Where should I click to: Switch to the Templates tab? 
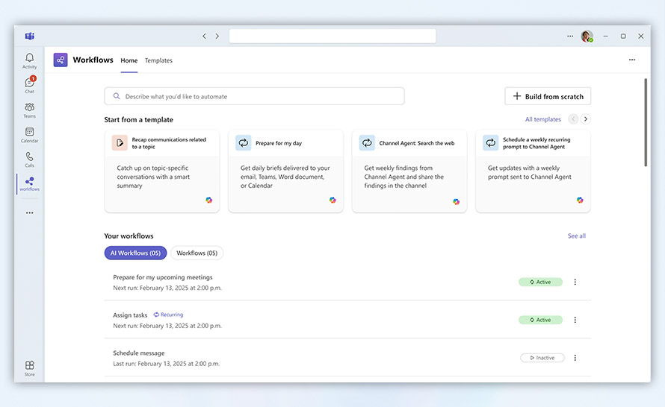(158, 60)
